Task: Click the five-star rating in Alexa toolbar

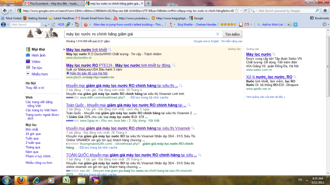Action: (229, 24)
